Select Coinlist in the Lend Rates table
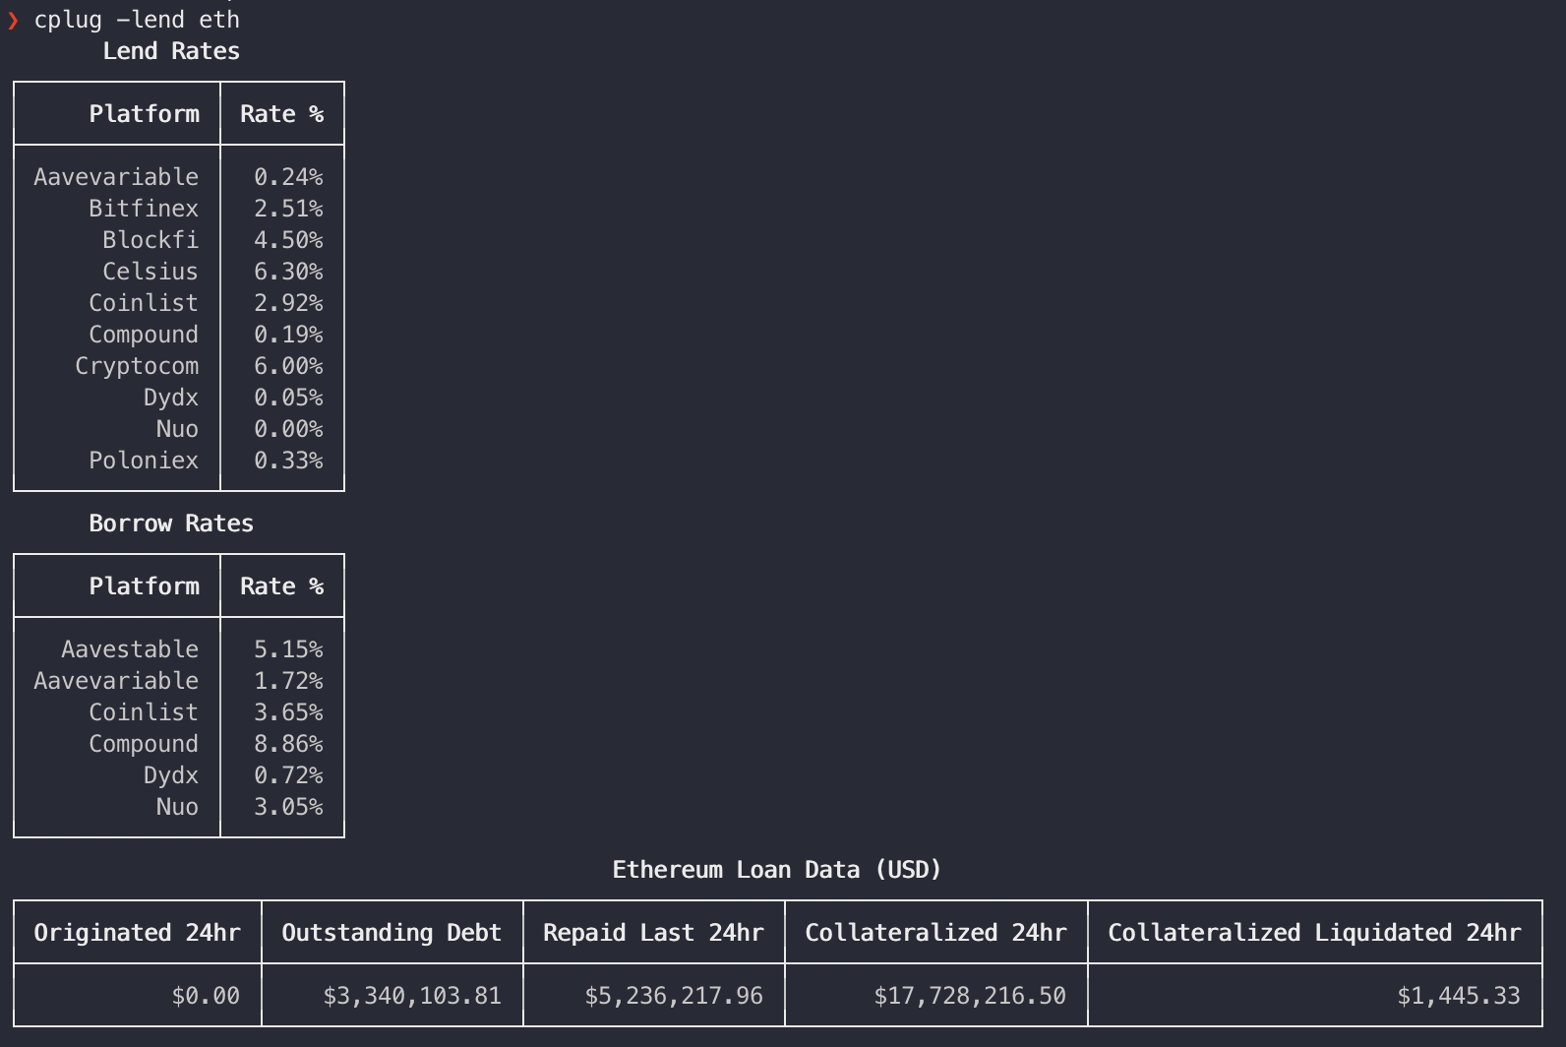 [x=144, y=303]
